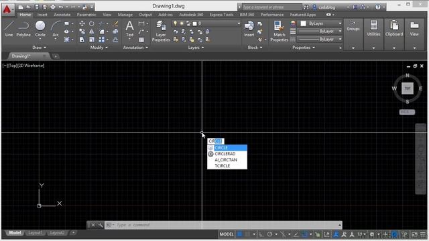The height and width of the screenshot is (241, 429).
Task: Toggle grid display in status bar
Action: pos(240,234)
